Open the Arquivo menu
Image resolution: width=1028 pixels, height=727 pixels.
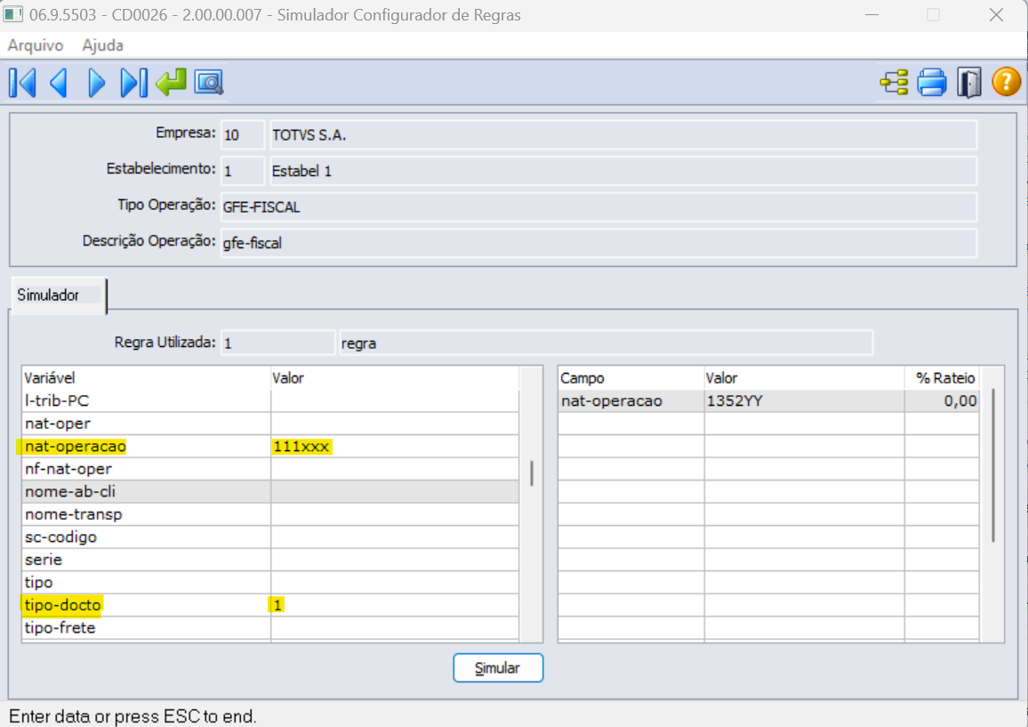click(x=36, y=45)
